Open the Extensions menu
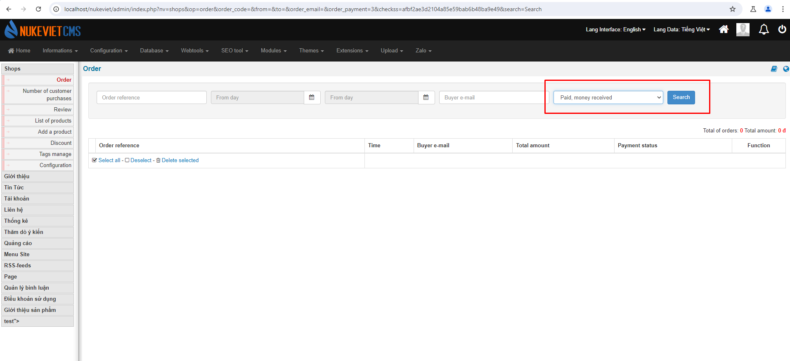Image resolution: width=790 pixels, height=361 pixels. pyautogui.click(x=352, y=51)
